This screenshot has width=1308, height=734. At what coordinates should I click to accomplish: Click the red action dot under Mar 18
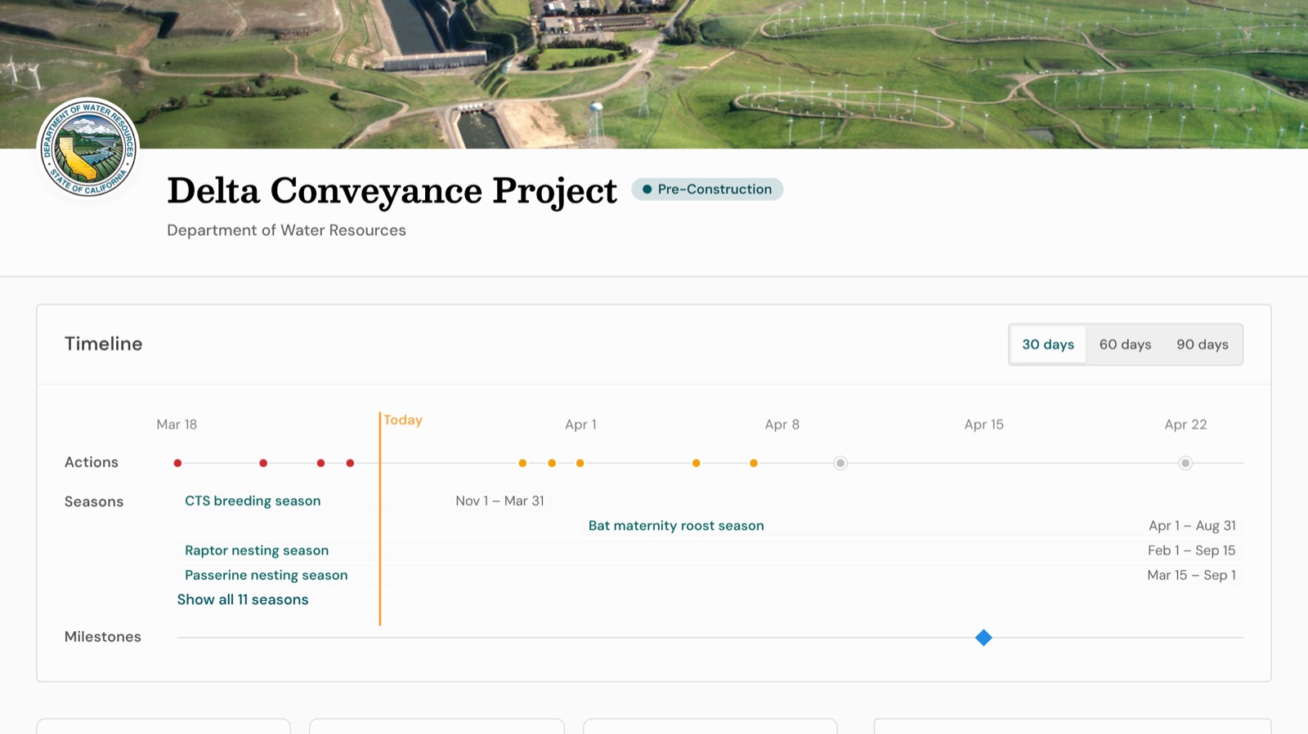[177, 463]
